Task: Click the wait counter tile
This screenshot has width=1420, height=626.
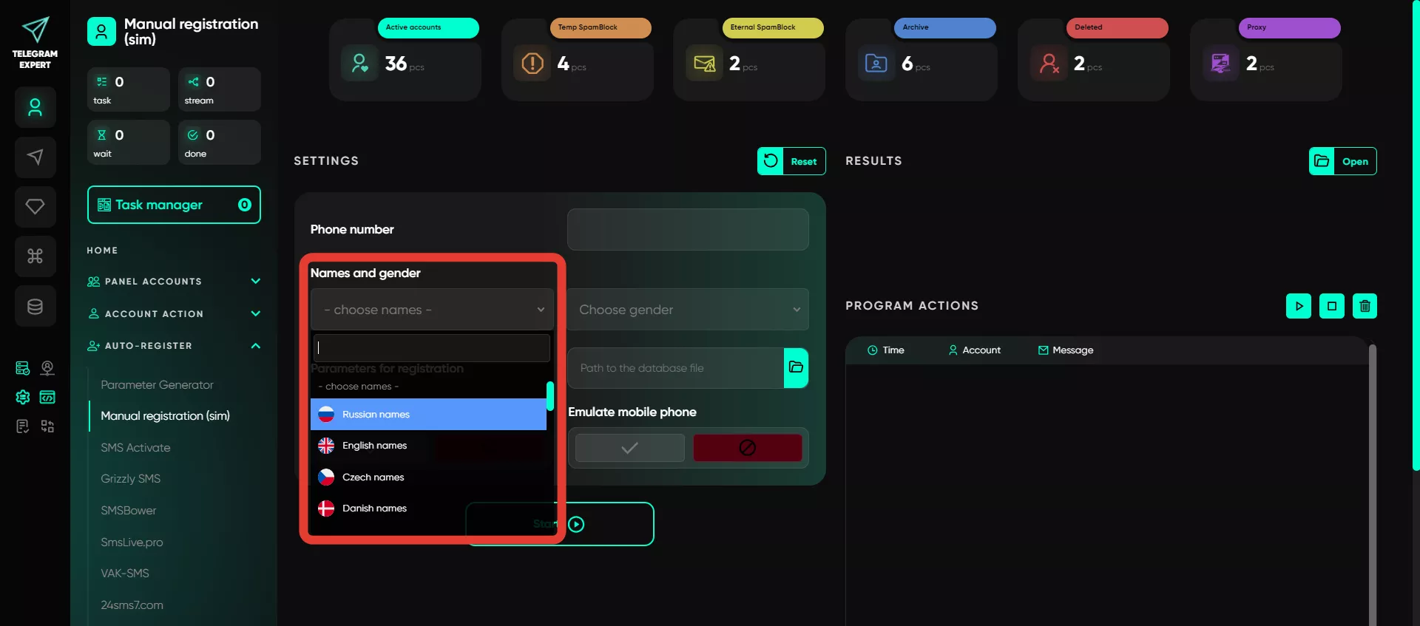Action: coord(129,142)
